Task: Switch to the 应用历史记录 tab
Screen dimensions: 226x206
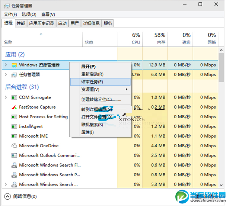Action: point(41,23)
